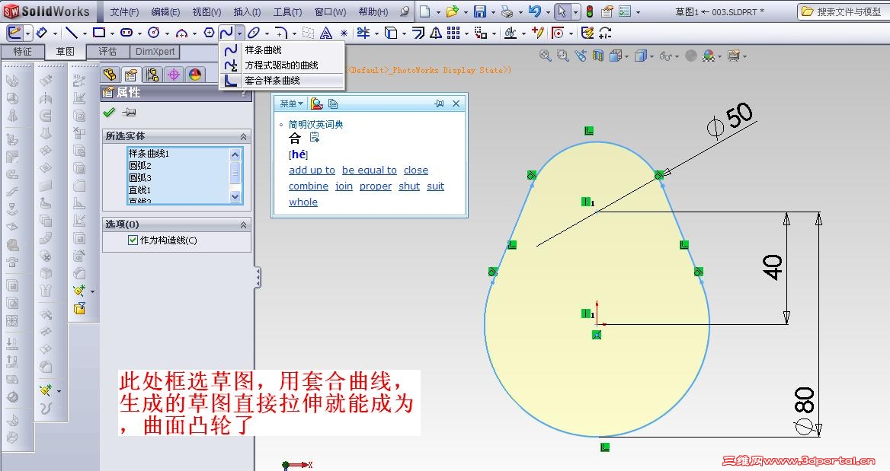The image size is (890, 471).
Task: Click the Zoom to Fit icon
Action: coord(546,56)
